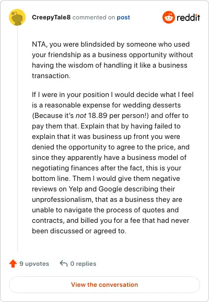Click the reply arrow icon
Screen dimensions: 209x302
tap(64, 263)
